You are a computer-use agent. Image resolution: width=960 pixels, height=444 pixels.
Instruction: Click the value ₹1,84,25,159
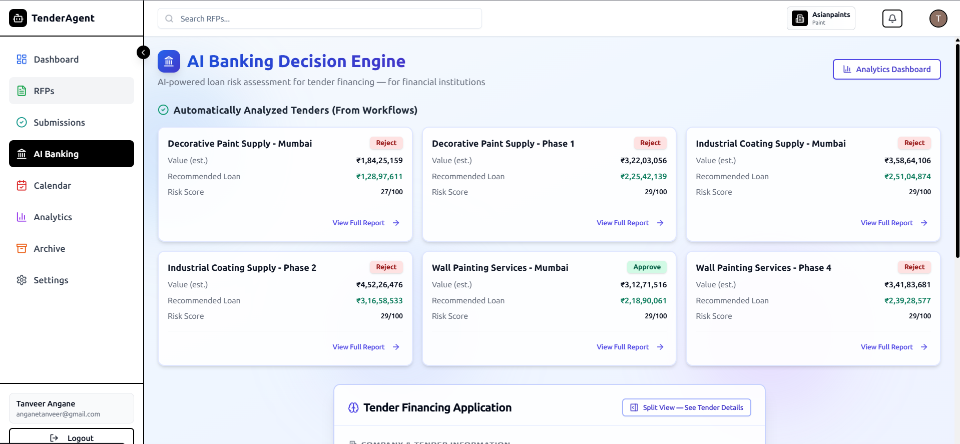tap(379, 161)
